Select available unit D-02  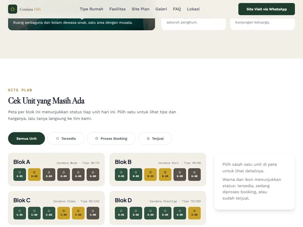(136, 213)
